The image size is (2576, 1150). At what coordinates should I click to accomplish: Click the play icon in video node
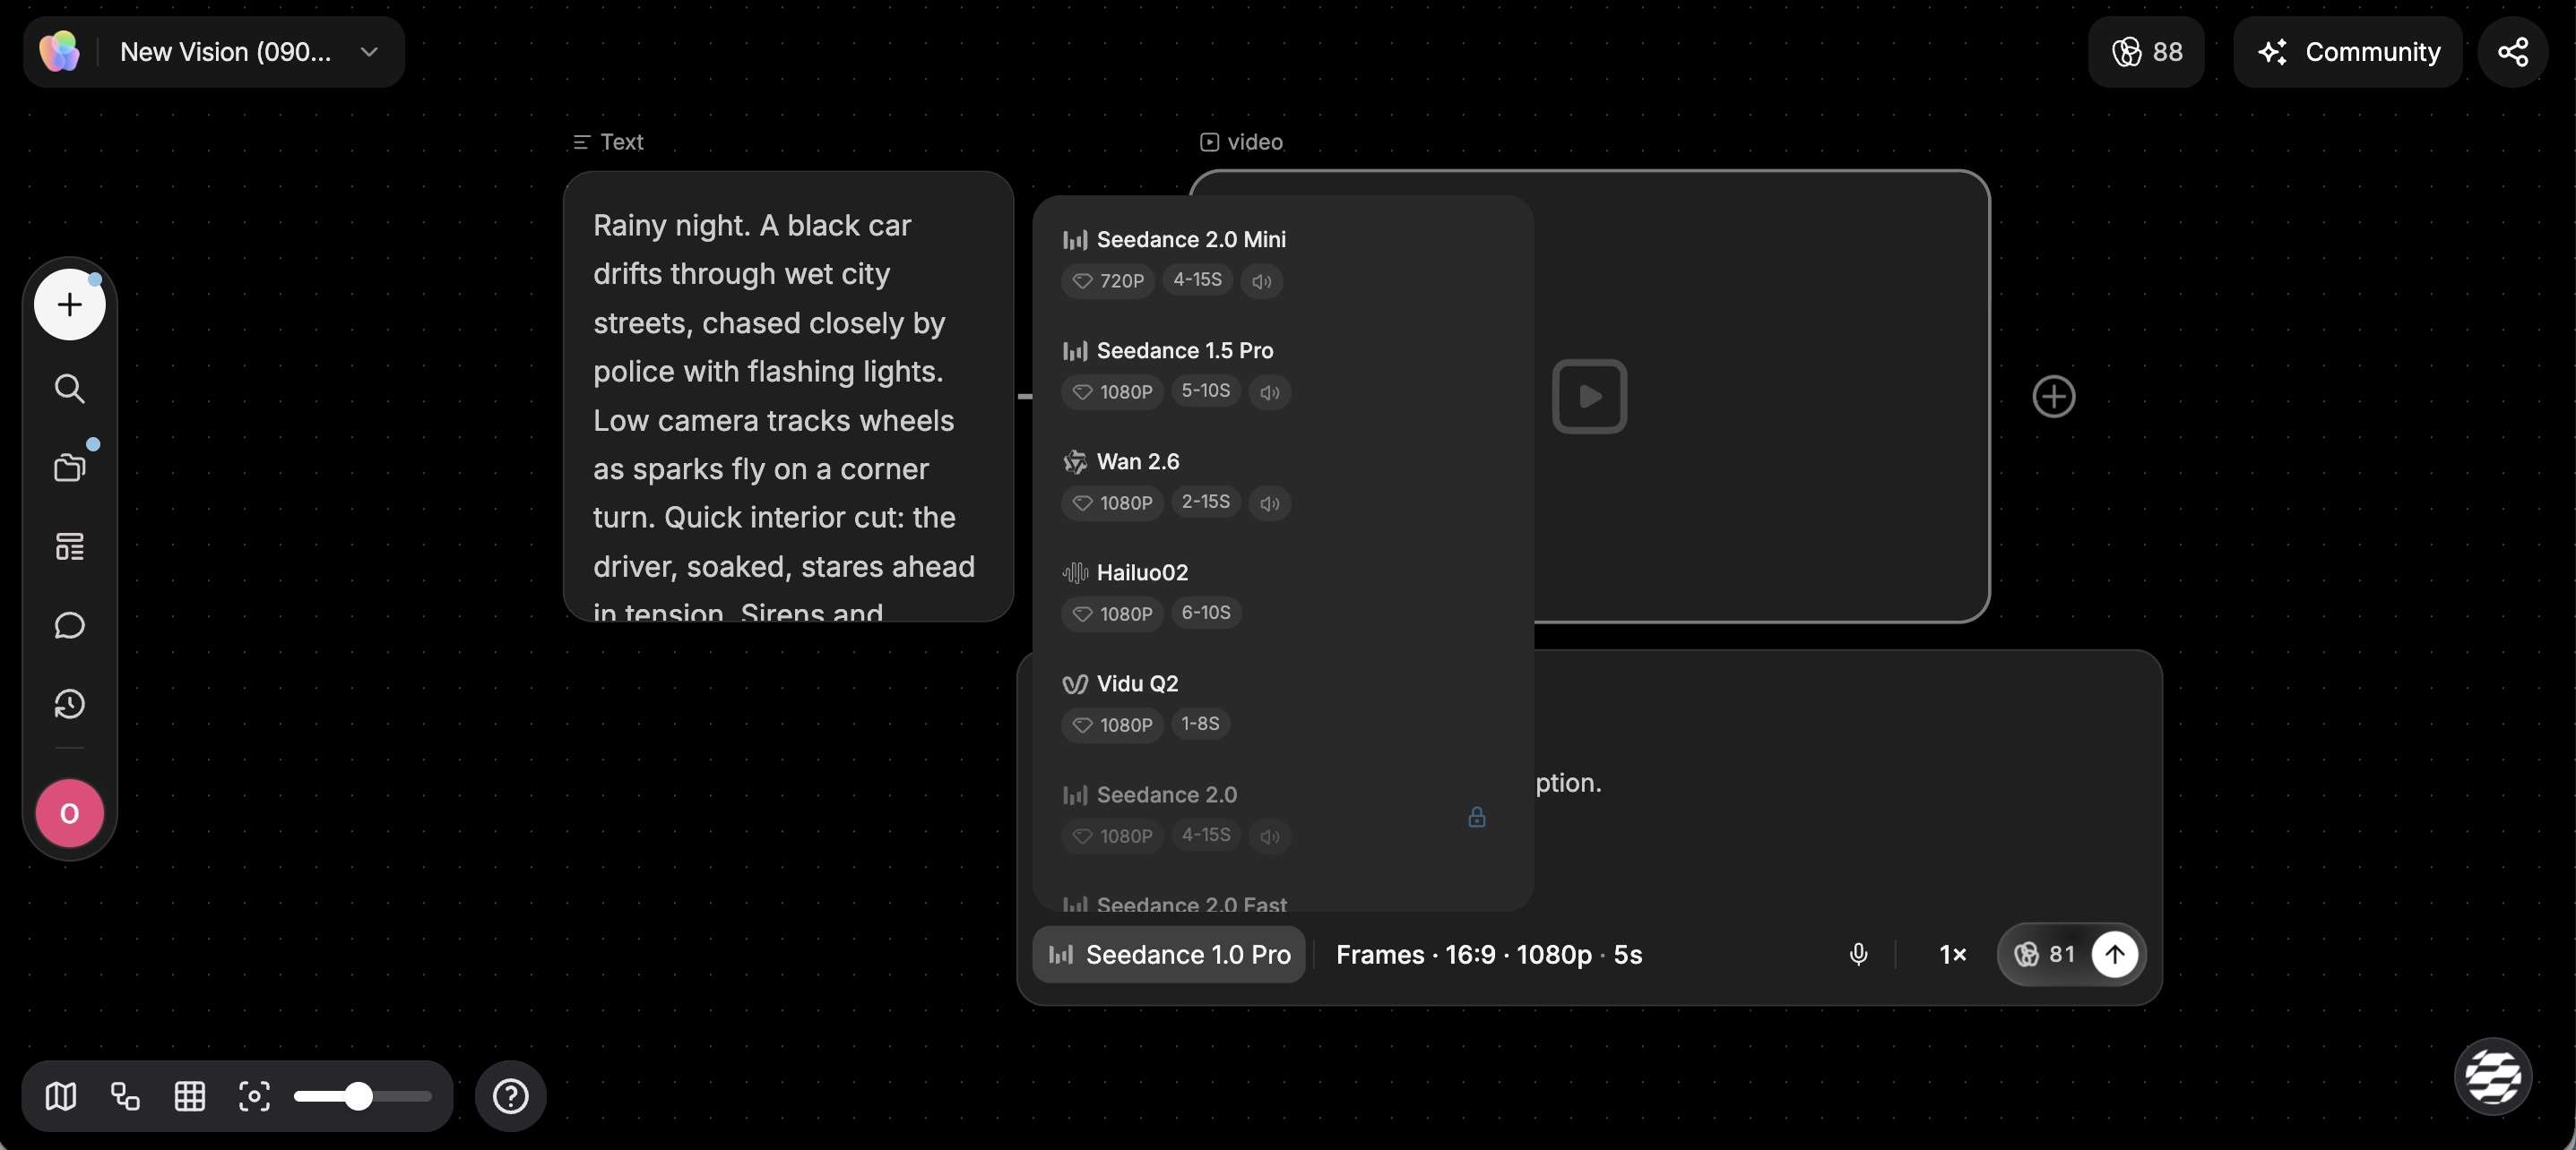click(1589, 396)
